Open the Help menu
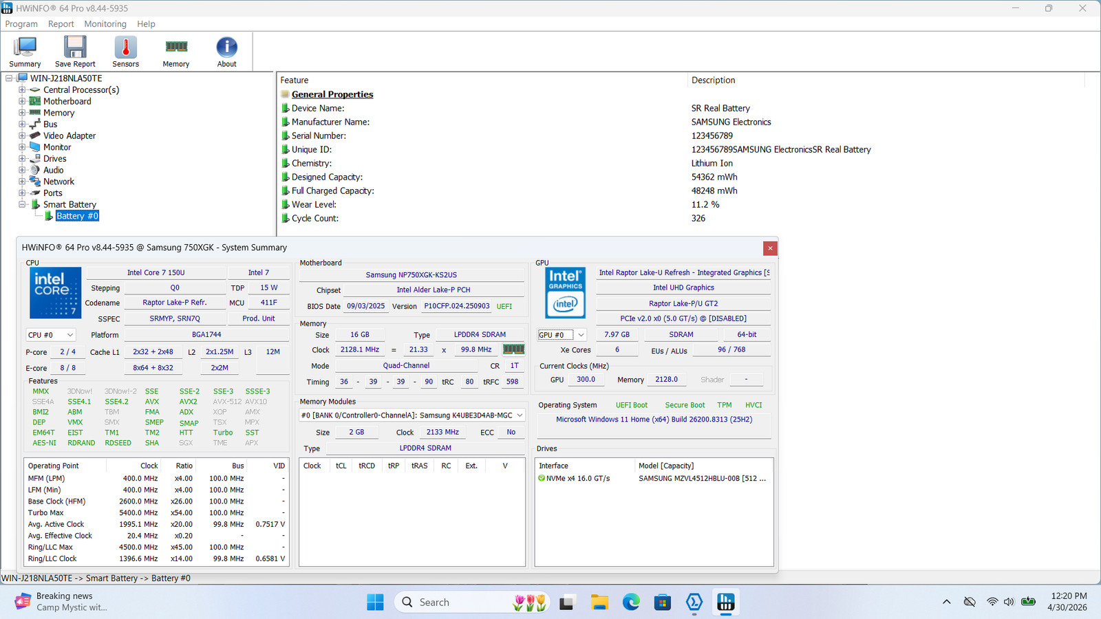 pyautogui.click(x=146, y=24)
